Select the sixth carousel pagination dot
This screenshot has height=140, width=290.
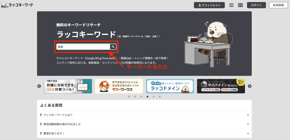coord(160,97)
